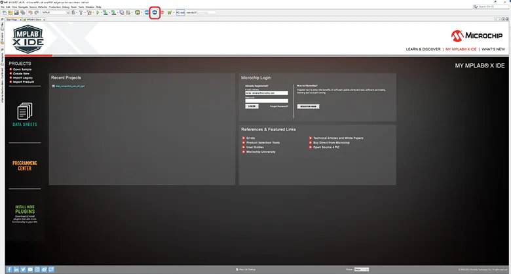Click the Forgot Password link
511x274 pixels.
pos(279,106)
